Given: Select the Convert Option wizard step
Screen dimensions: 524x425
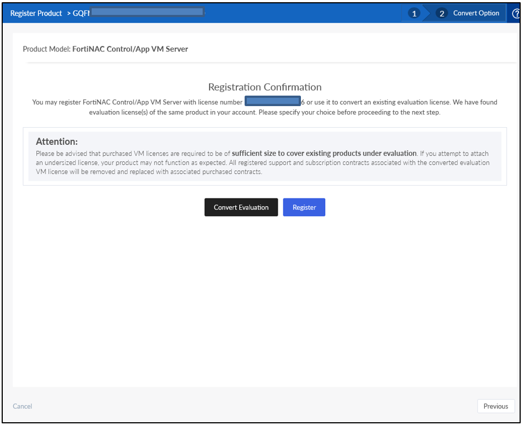Looking at the screenshot, I should [476, 13].
